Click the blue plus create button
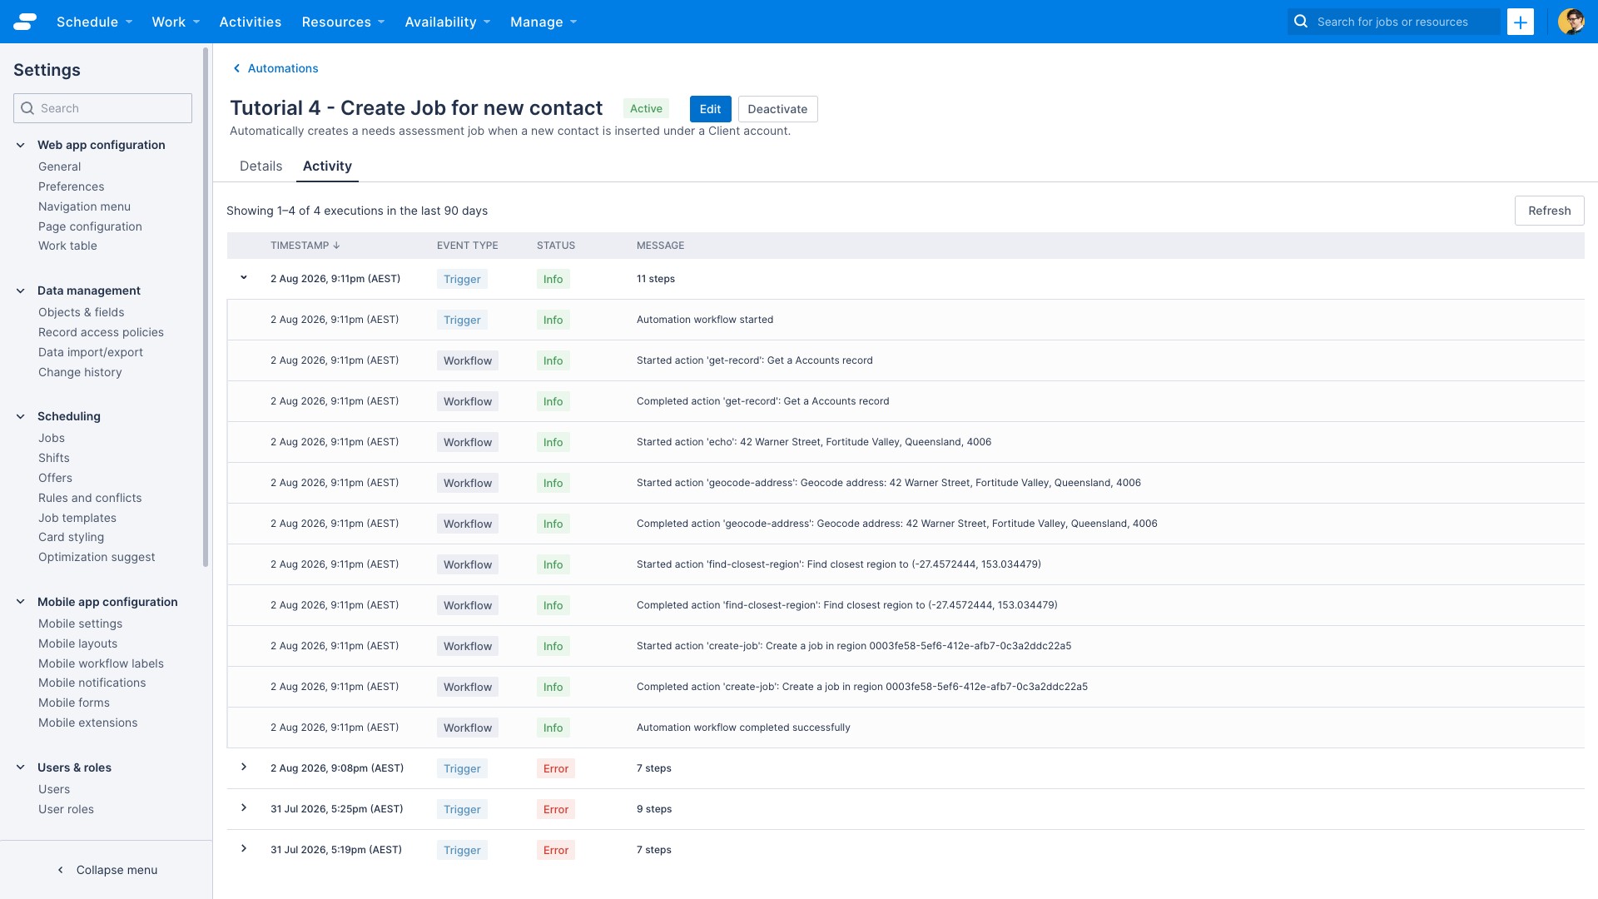The width and height of the screenshot is (1598, 899). [x=1520, y=22]
